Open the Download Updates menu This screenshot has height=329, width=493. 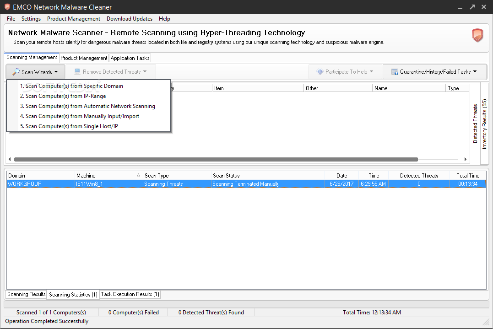[x=130, y=19]
